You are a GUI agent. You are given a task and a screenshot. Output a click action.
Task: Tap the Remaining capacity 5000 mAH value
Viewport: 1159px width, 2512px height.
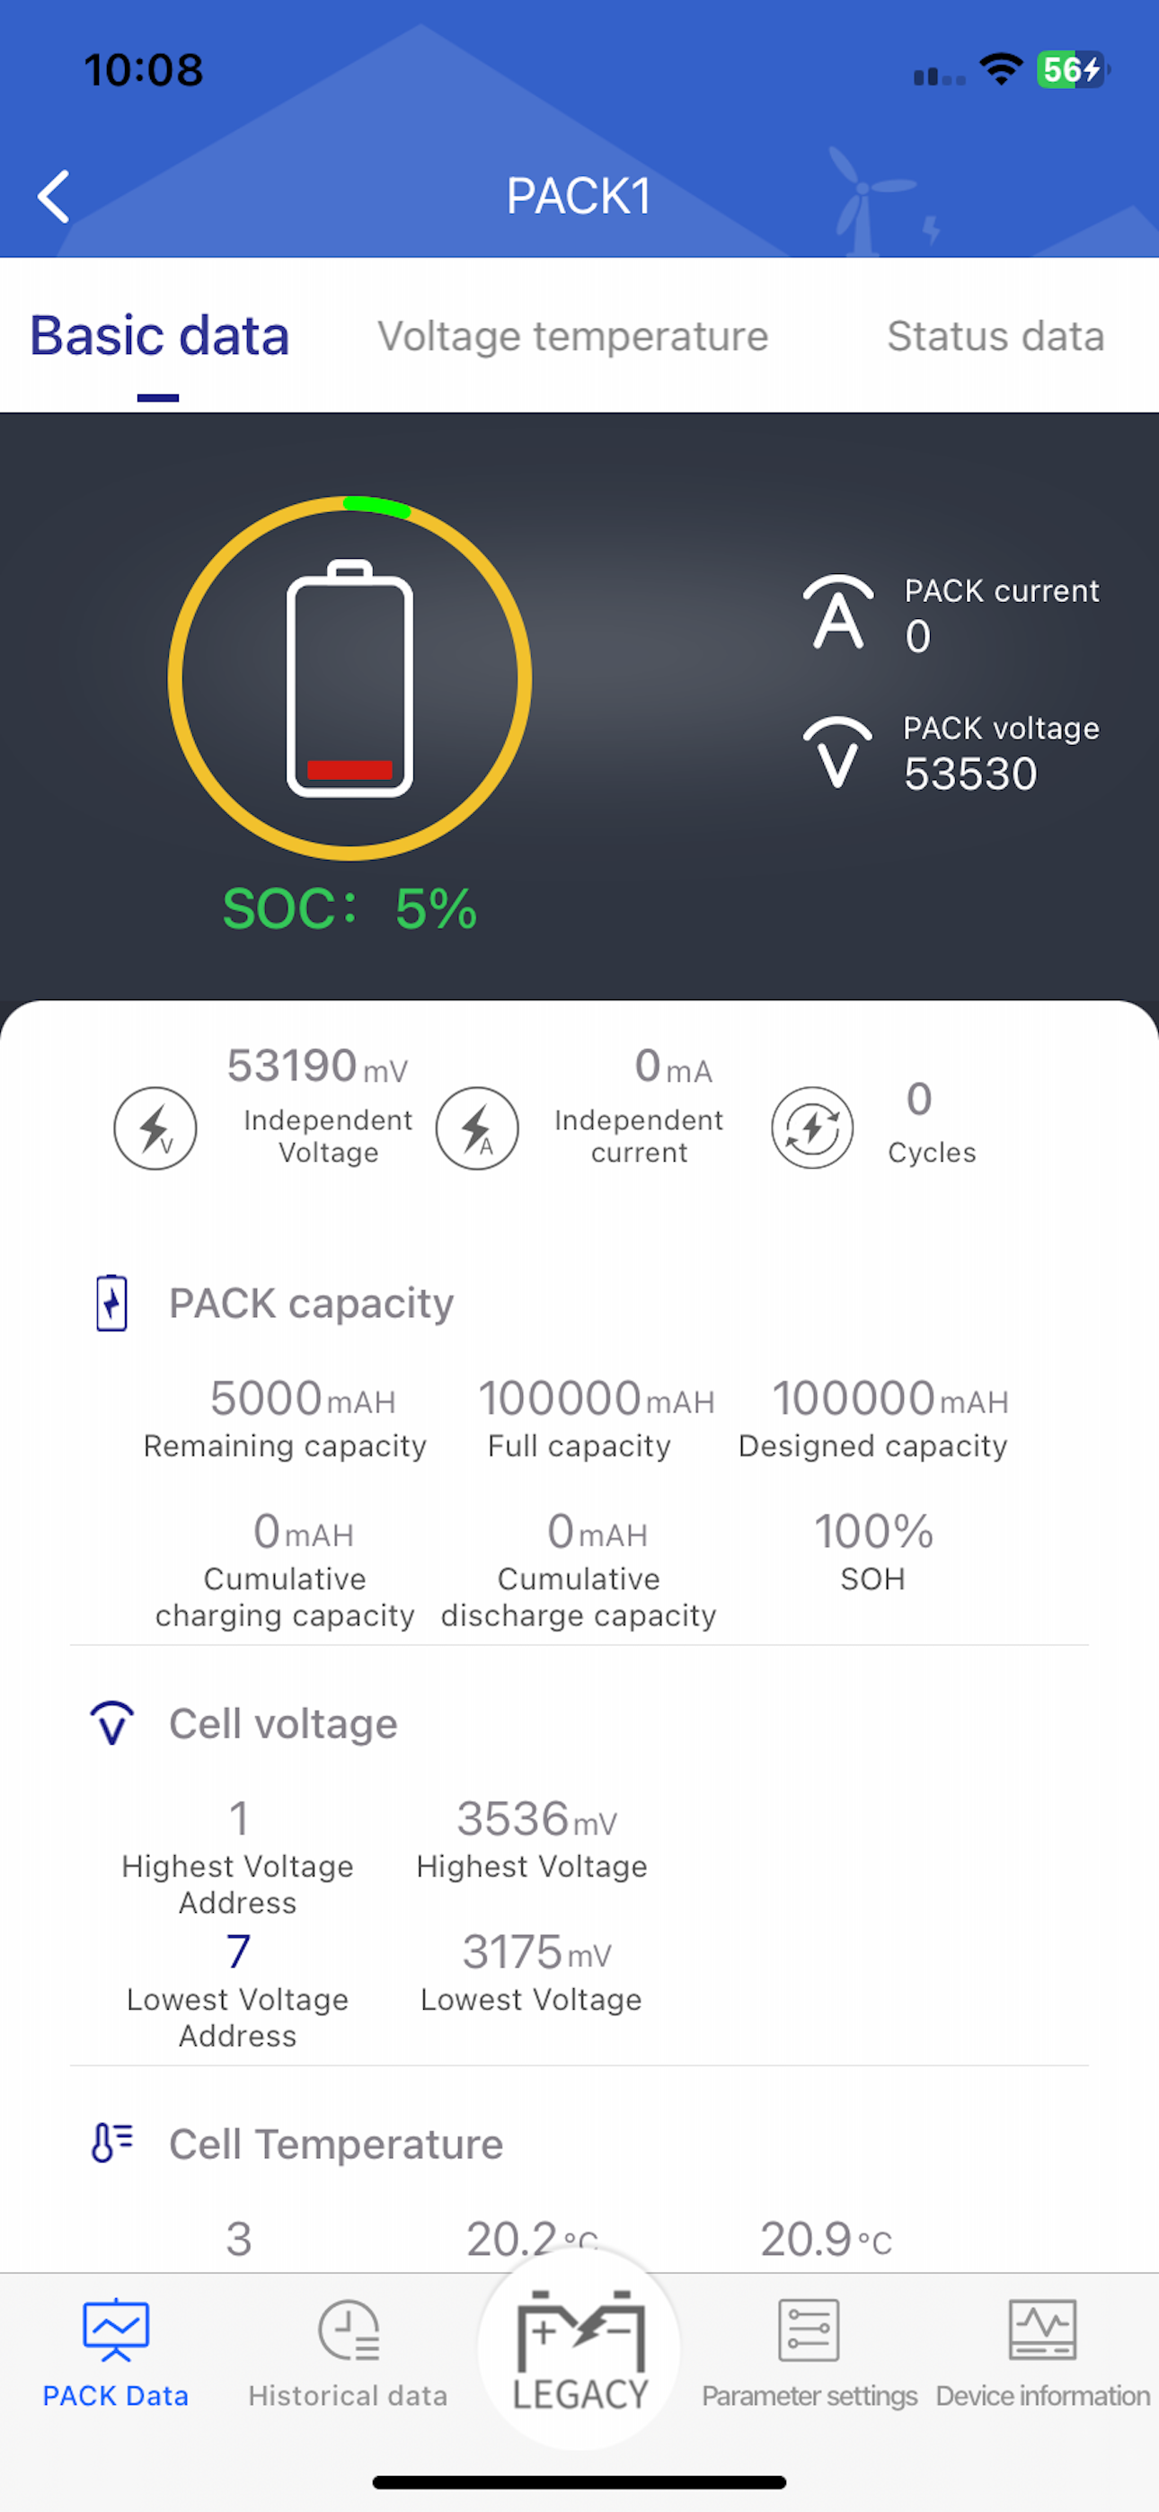point(303,1398)
